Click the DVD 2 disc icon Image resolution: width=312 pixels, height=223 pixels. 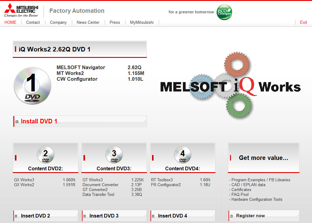[46, 154]
